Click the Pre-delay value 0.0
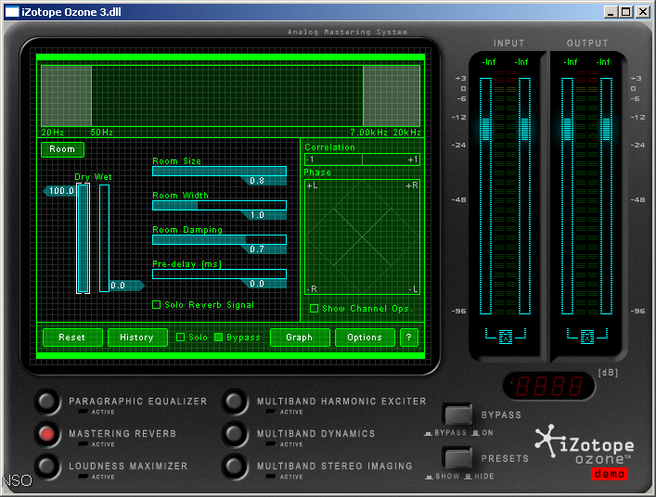 (264, 284)
